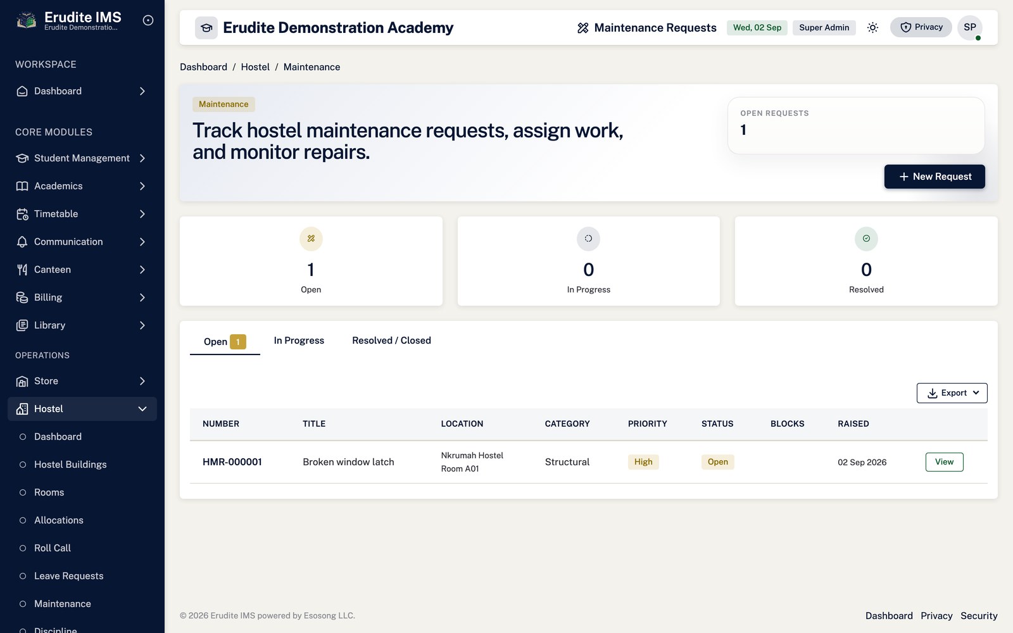1013x633 pixels.
Task: Click the graduation cap academy icon
Action: (206, 28)
